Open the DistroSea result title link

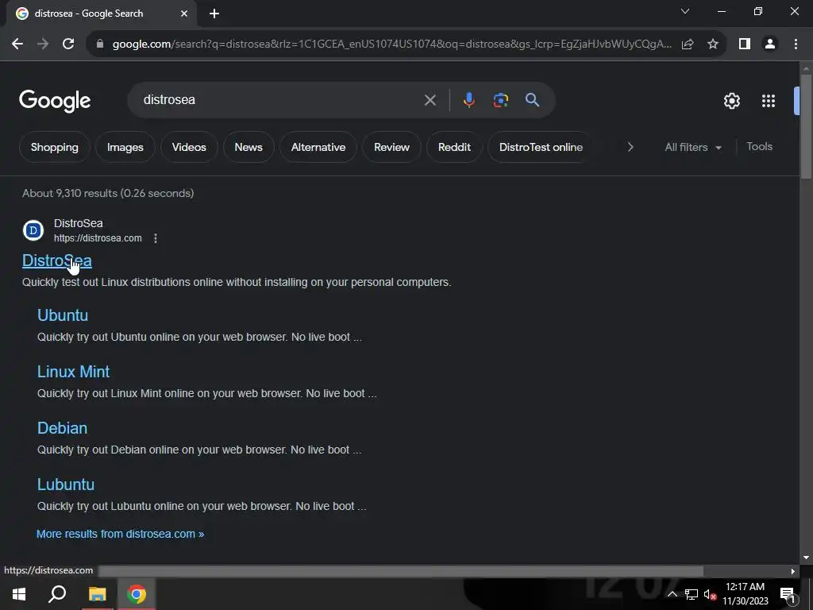57,261
